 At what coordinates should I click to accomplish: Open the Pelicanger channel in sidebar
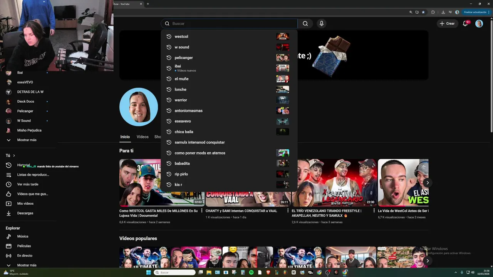(28, 111)
